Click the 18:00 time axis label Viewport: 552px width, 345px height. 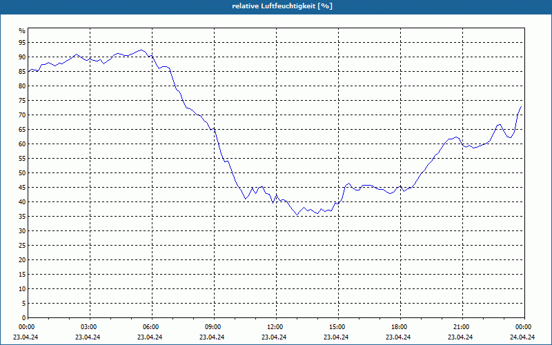(x=401, y=327)
